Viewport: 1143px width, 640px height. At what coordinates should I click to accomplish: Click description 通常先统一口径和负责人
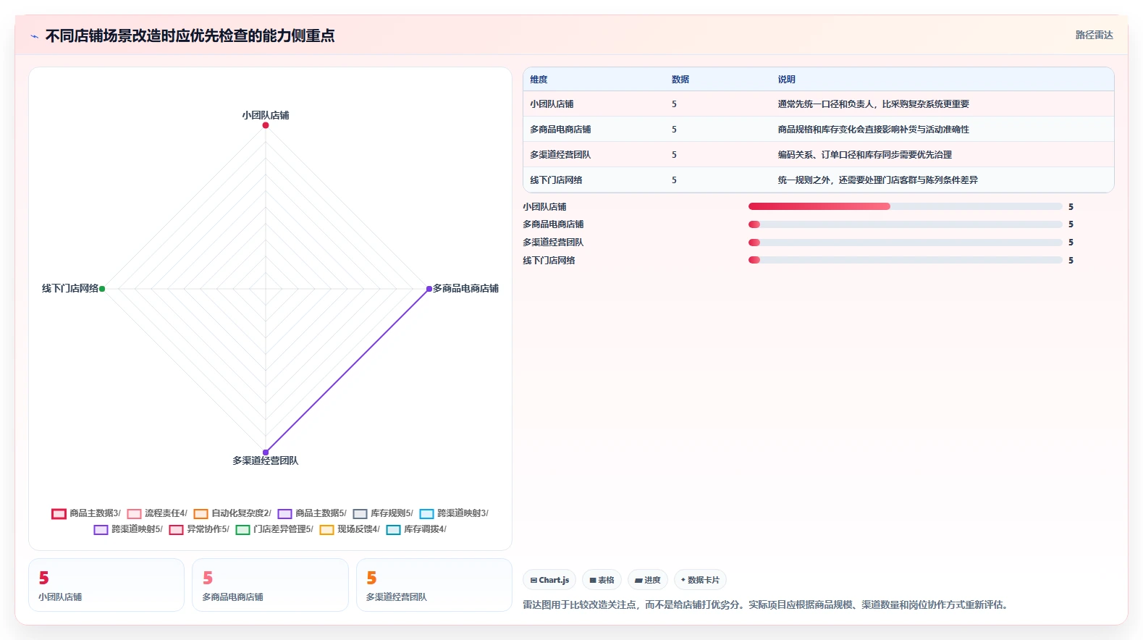874,104
